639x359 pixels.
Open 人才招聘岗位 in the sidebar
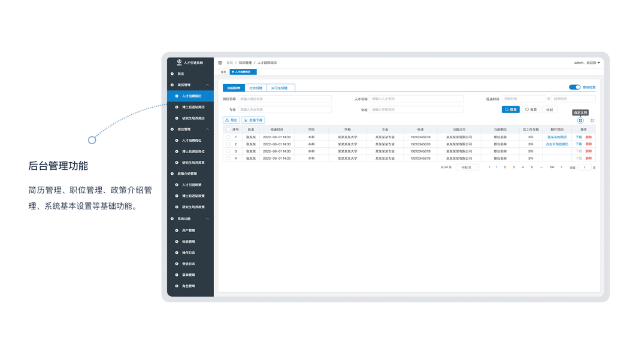[190, 141]
